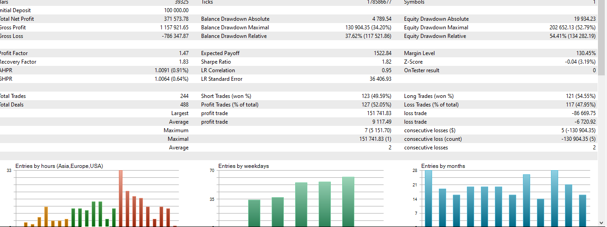Screen dimensions: 607x227
Task: Select the GHPR value 1.0064 (0.64%)
Action: (x=172, y=79)
